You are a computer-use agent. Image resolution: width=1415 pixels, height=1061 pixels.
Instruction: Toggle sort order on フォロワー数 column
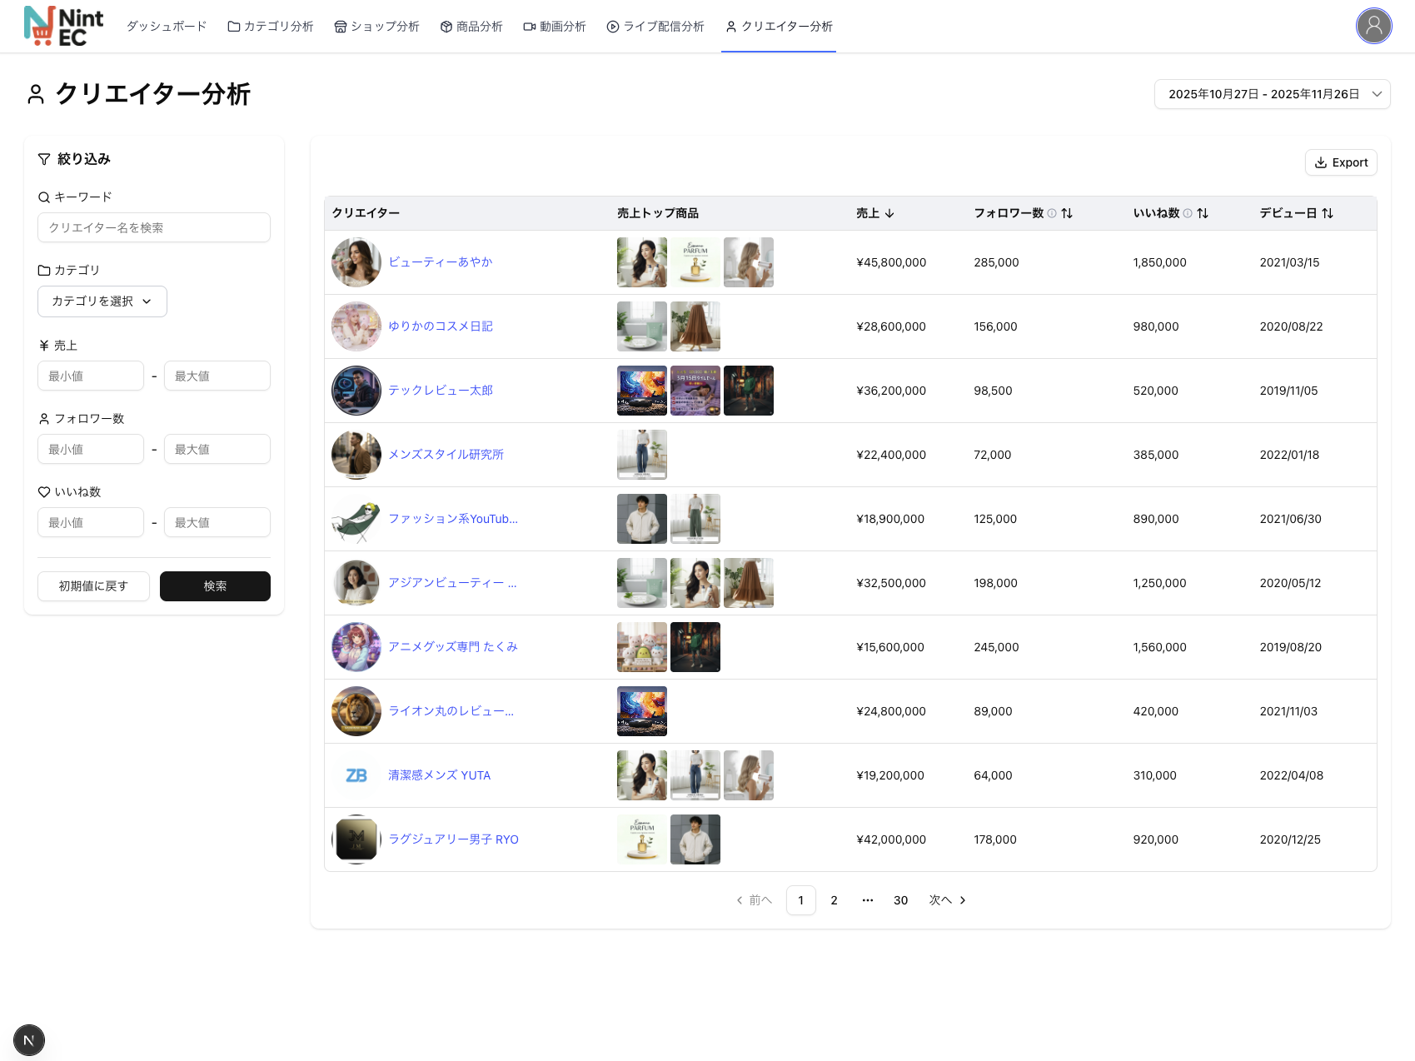(1067, 213)
